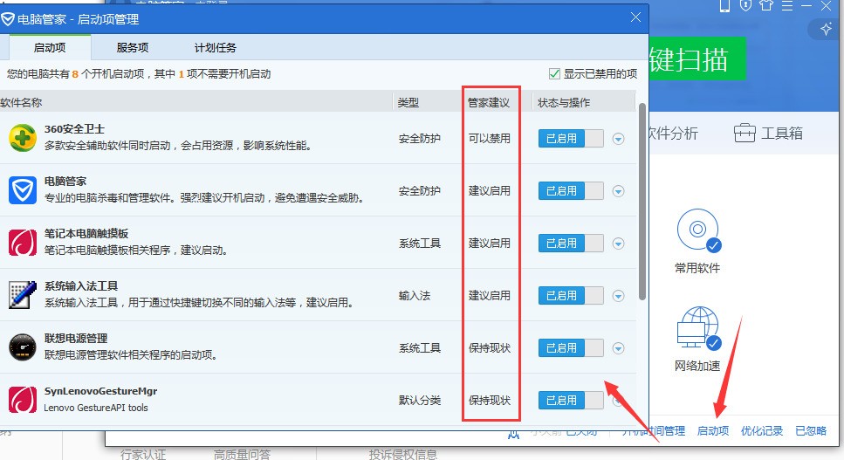Open the 工具箱 toolbox icon

point(745,133)
